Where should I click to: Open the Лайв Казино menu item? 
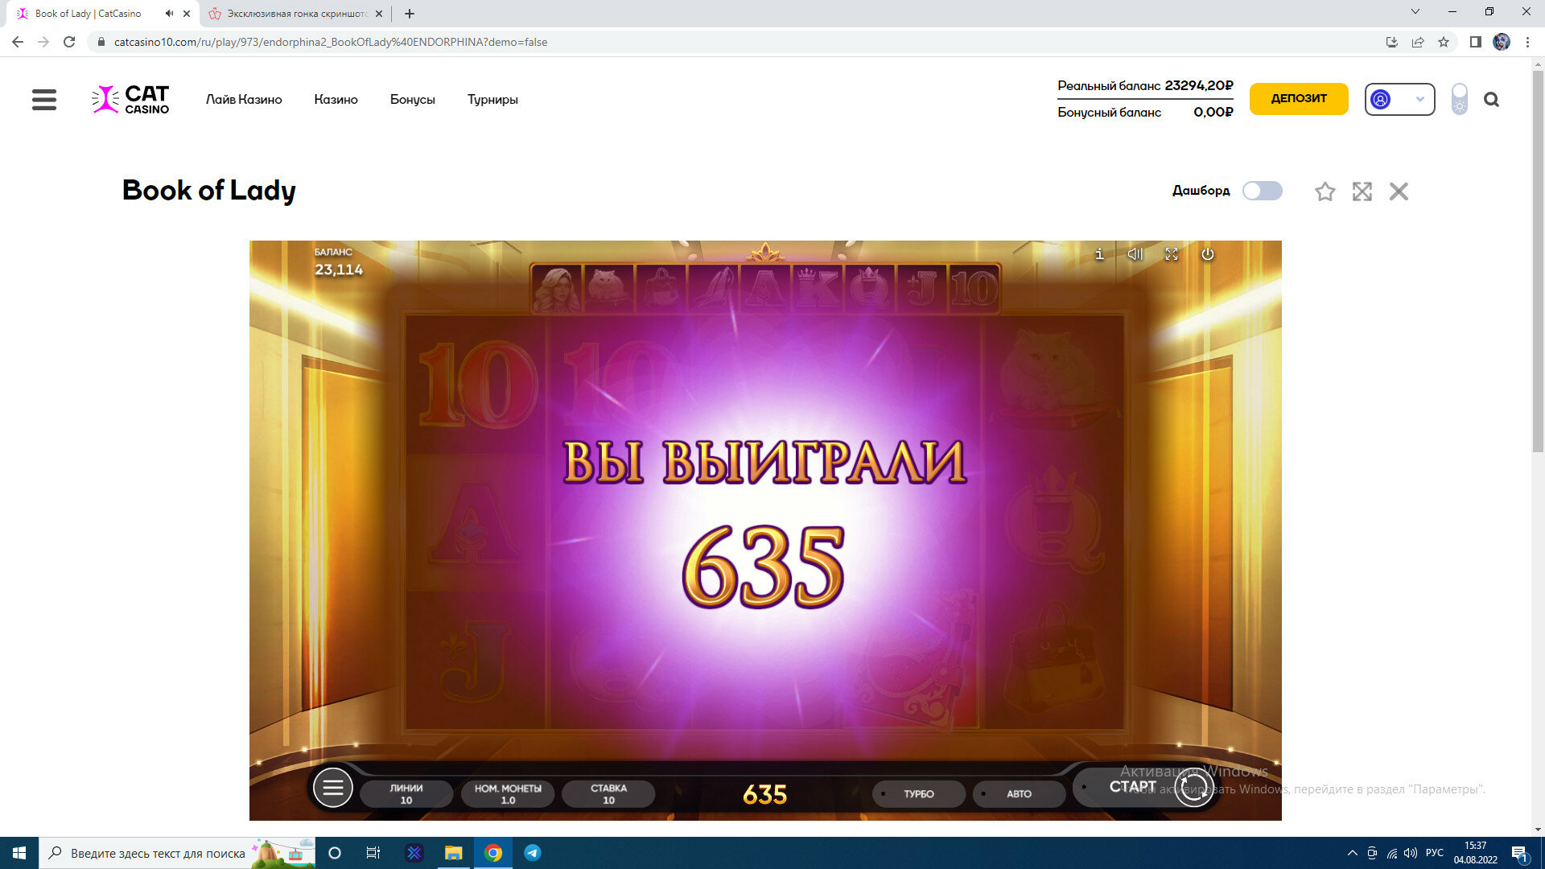click(x=244, y=100)
